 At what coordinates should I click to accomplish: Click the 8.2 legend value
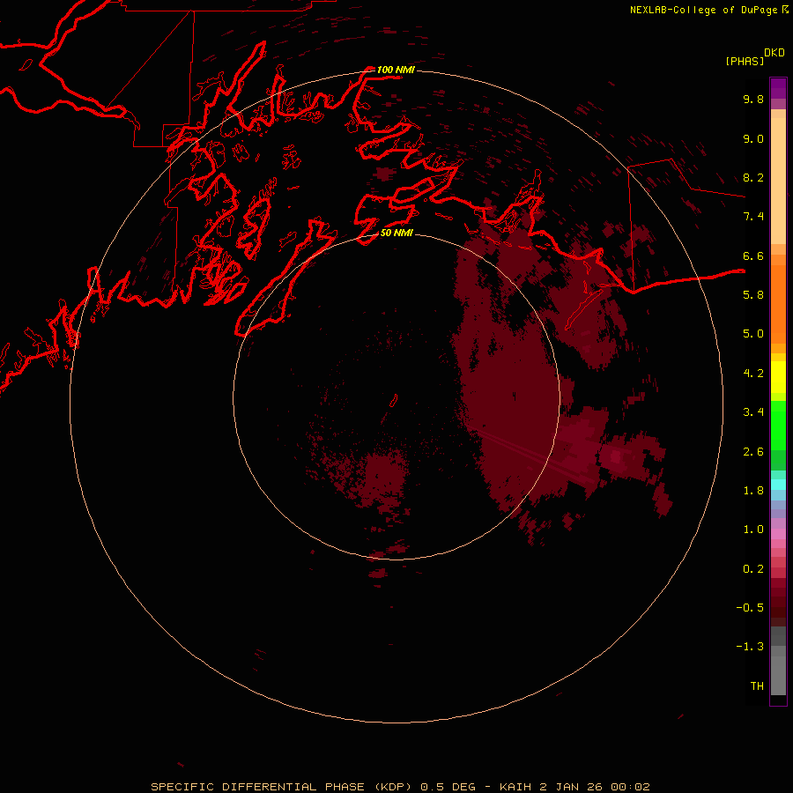click(x=753, y=178)
